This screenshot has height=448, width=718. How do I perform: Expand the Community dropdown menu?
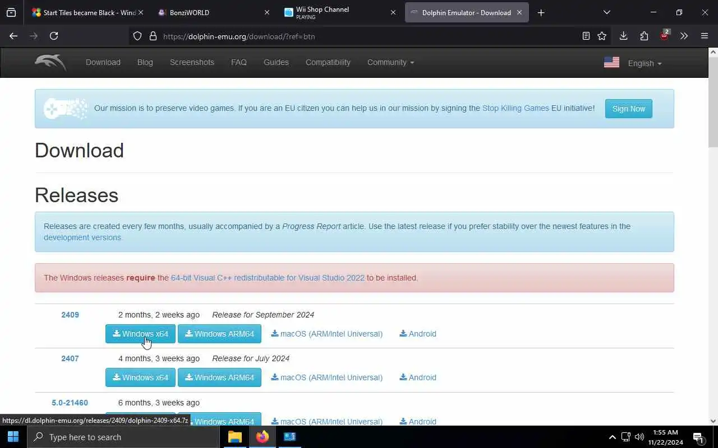390,62
